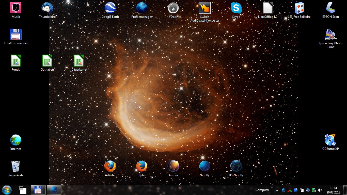Click the Dauerkarte spreadsheet file

(79, 61)
